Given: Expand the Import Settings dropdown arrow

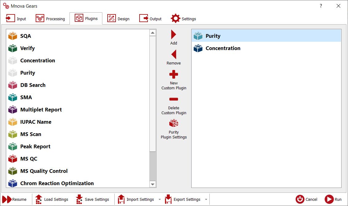Looking at the screenshot, I should 160,199.
